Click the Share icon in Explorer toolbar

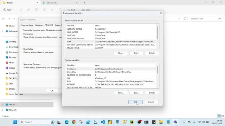point(52,10)
